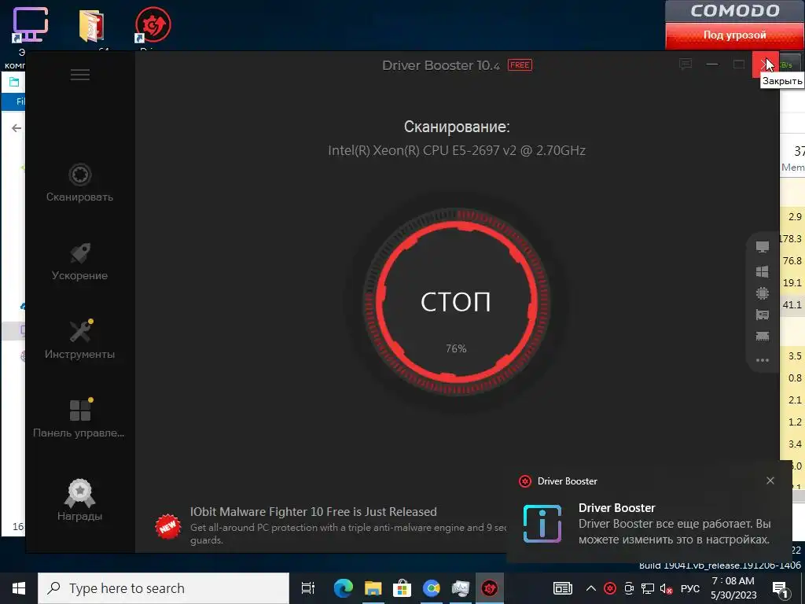Dismiss the Driver Booster notification toast
Image resolution: width=805 pixels, height=604 pixels.
pos(770,481)
